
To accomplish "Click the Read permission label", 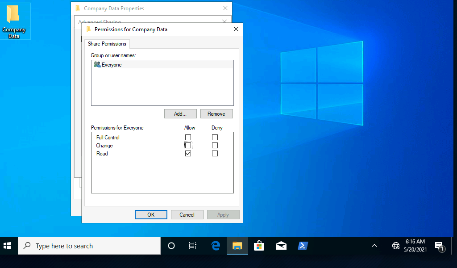I will pos(102,154).
